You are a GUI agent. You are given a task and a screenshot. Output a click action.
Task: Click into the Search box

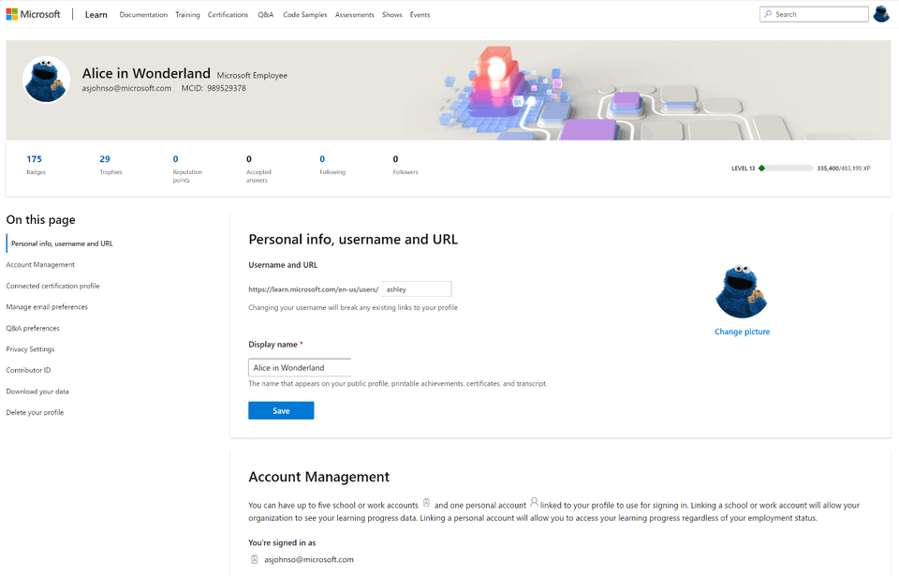[x=814, y=14]
